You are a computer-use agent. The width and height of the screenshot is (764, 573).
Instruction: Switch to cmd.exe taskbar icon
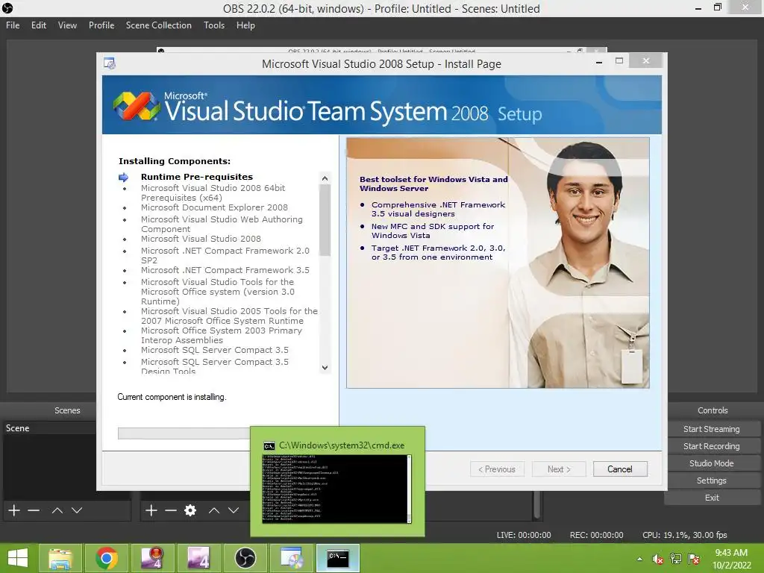(x=338, y=558)
